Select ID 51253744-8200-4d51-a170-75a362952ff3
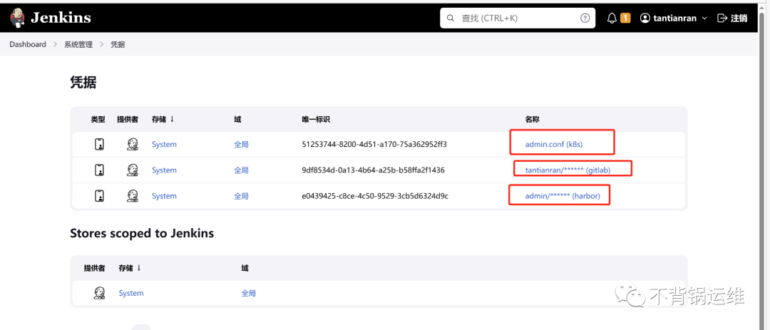770x330 pixels. pos(374,145)
